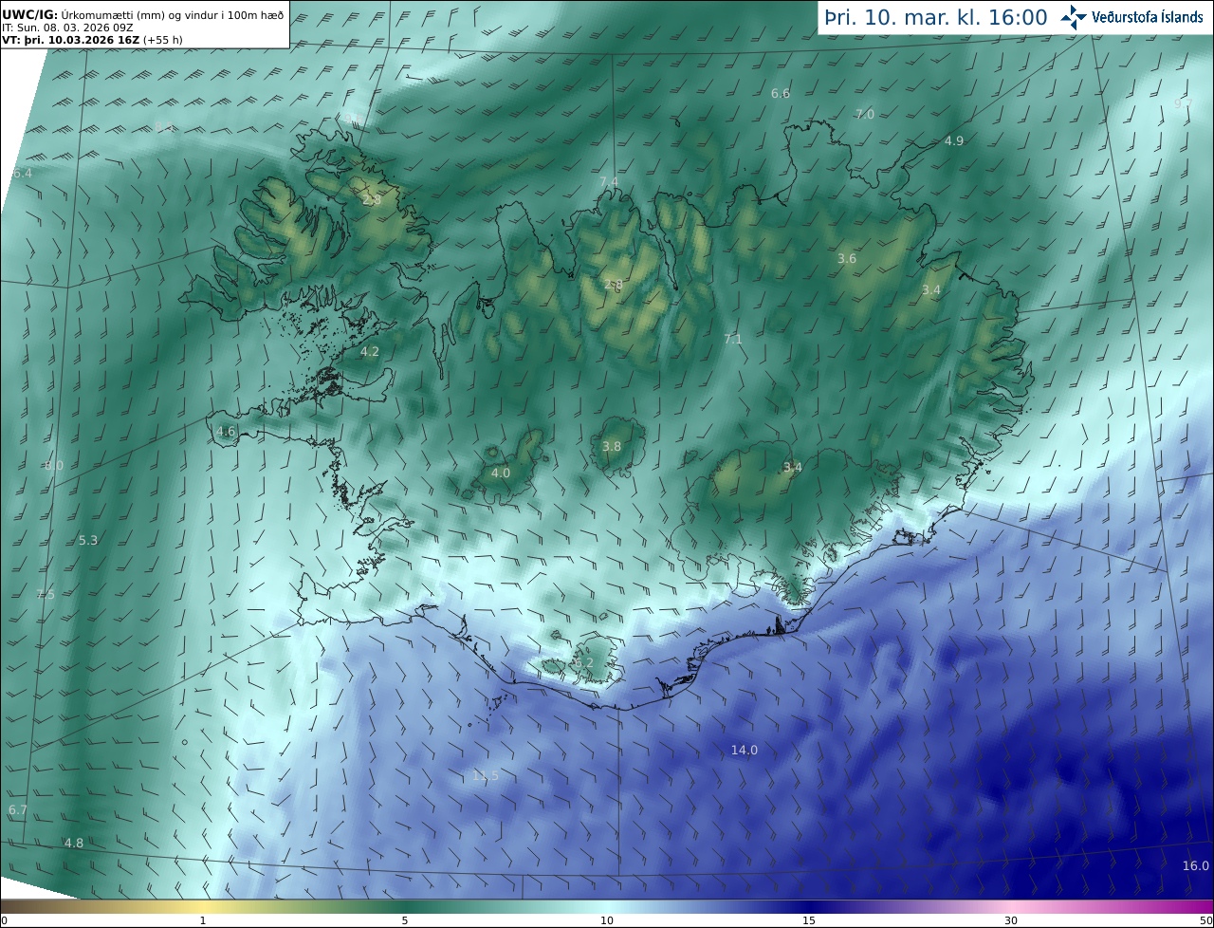Click the 11.5 value south of Iceland

485,775
